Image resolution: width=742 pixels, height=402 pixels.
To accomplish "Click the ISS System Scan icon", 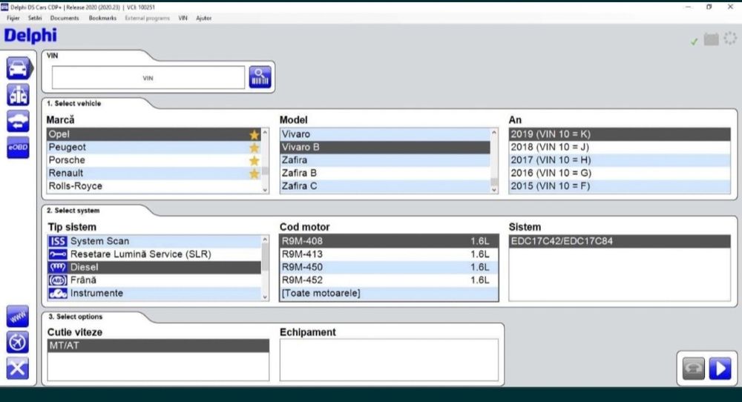I will point(58,241).
